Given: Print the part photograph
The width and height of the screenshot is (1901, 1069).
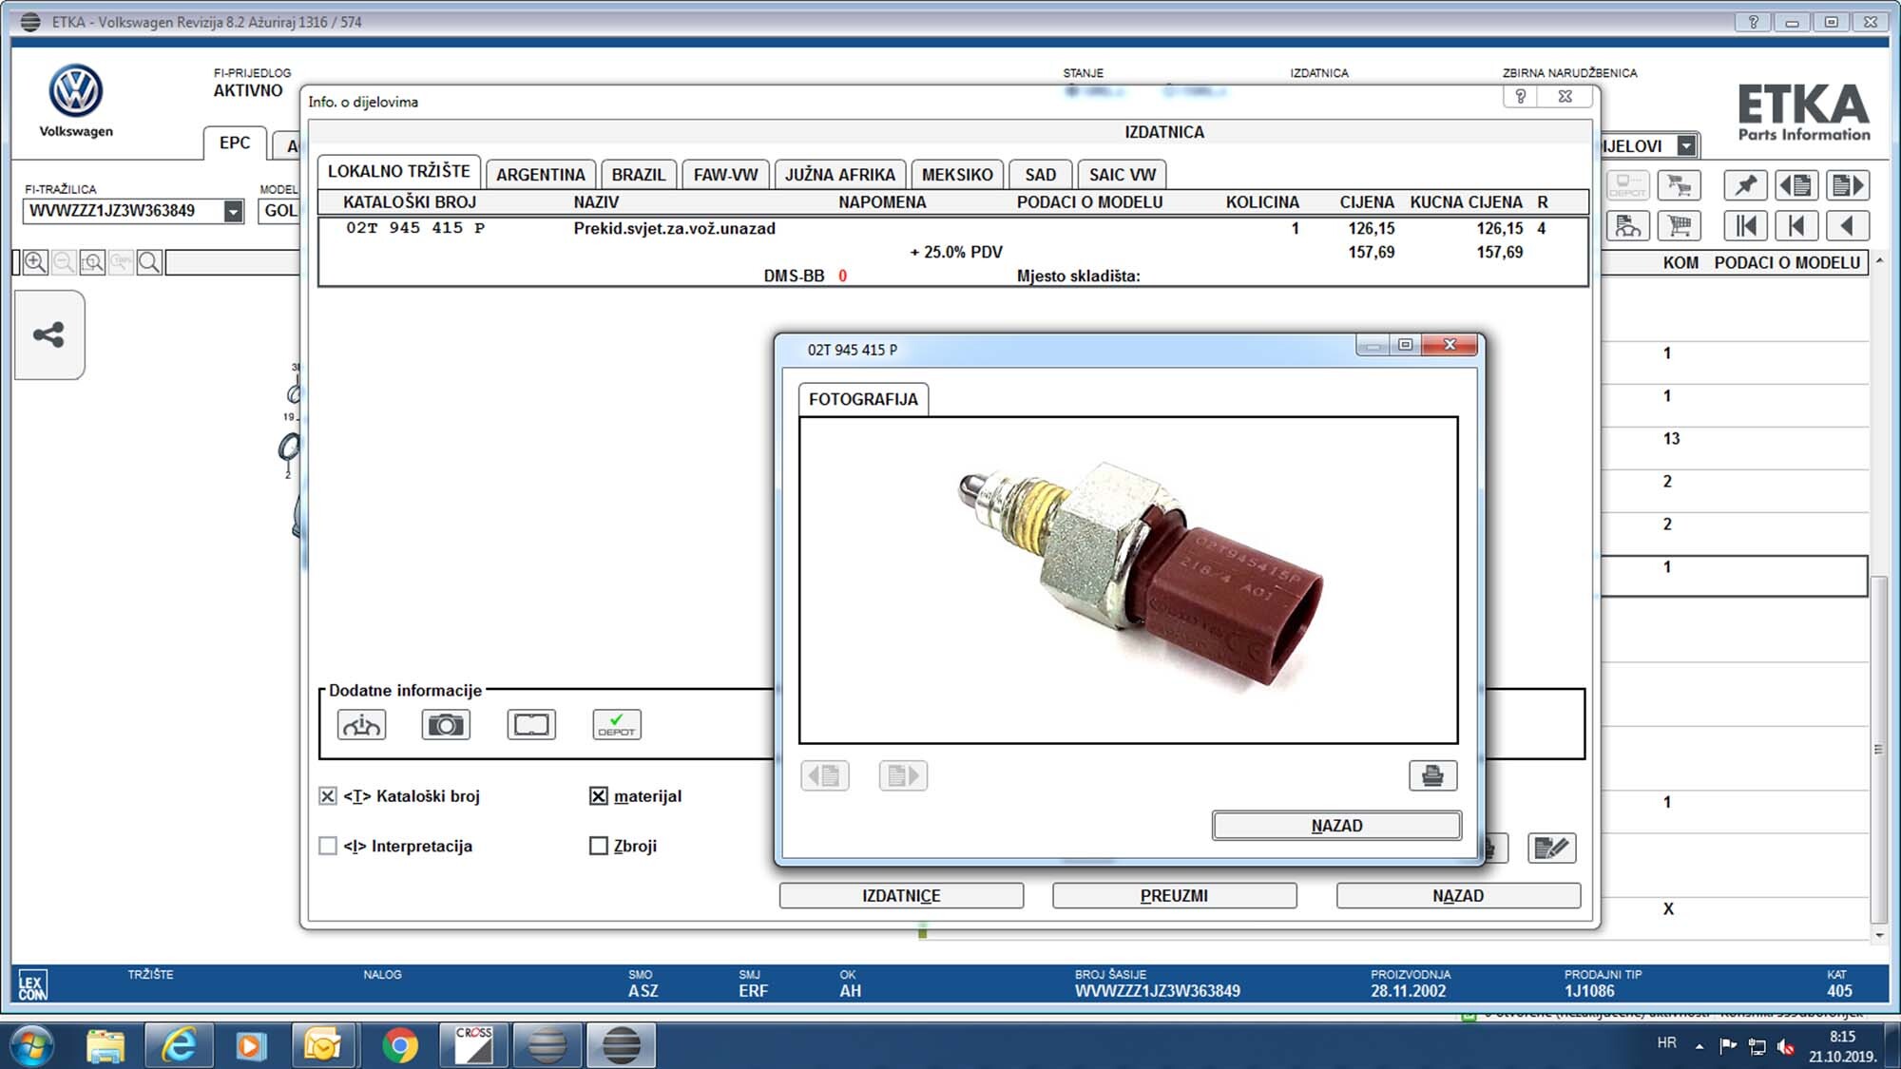Looking at the screenshot, I should (1432, 775).
